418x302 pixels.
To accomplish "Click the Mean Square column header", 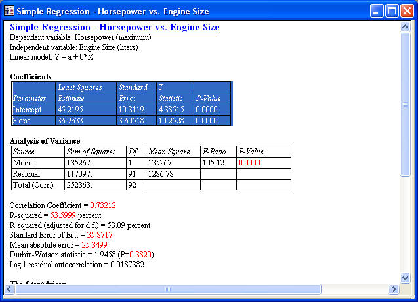I will [169, 152].
